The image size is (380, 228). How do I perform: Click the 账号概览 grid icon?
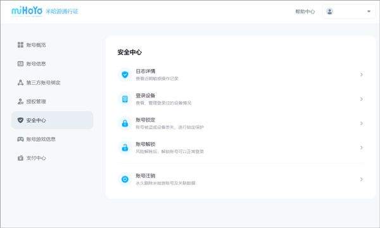20,44
